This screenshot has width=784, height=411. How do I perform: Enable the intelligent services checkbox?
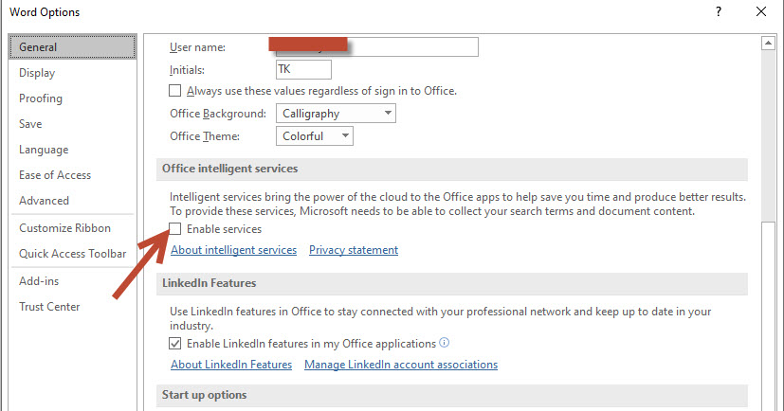pos(174,229)
